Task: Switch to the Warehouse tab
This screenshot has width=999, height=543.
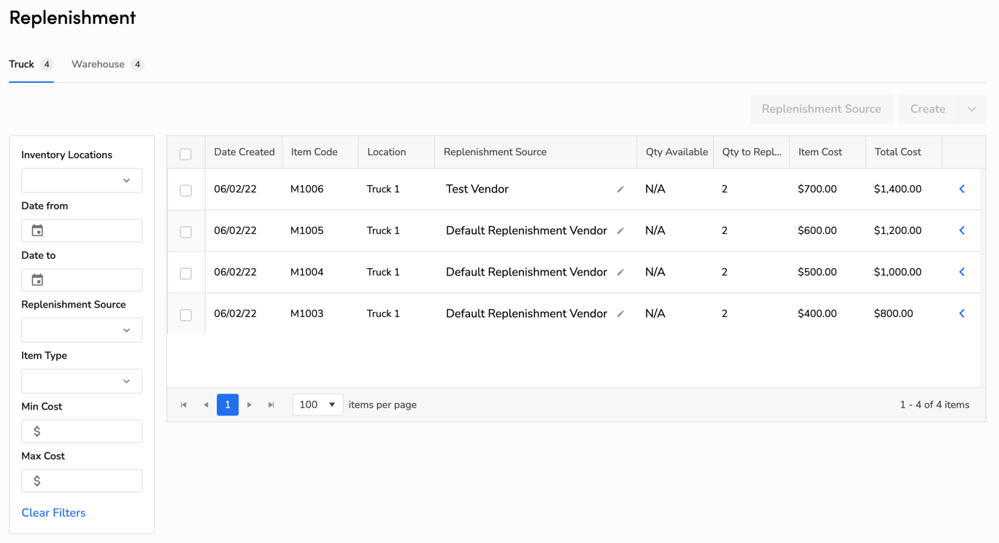Action: (97, 64)
